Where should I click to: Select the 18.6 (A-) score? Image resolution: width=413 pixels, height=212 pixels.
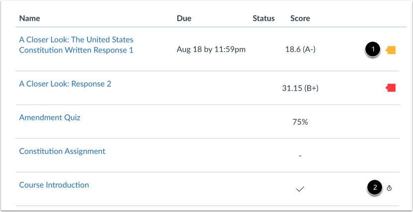tap(300, 50)
